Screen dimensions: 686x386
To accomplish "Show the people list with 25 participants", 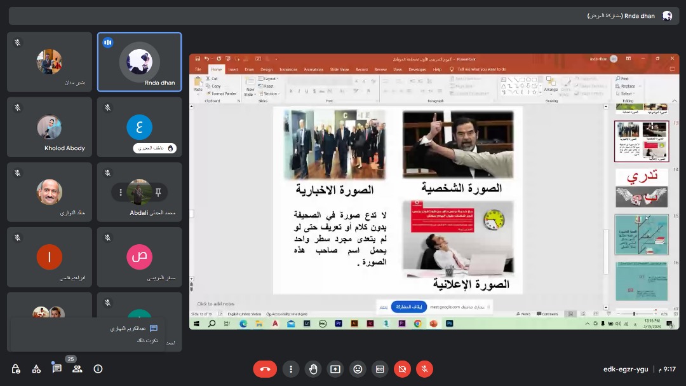I will coord(77,369).
